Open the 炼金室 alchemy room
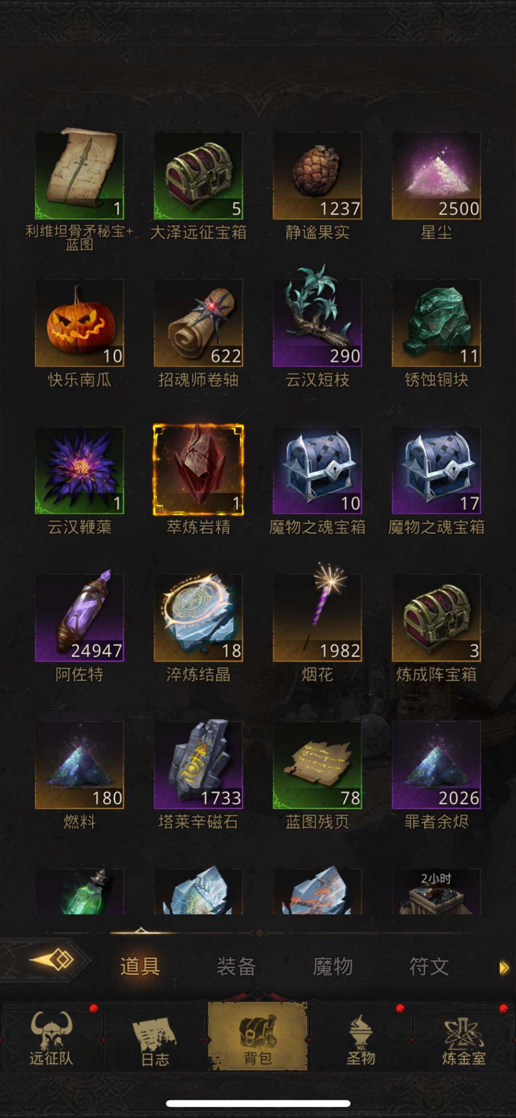 point(464,1039)
